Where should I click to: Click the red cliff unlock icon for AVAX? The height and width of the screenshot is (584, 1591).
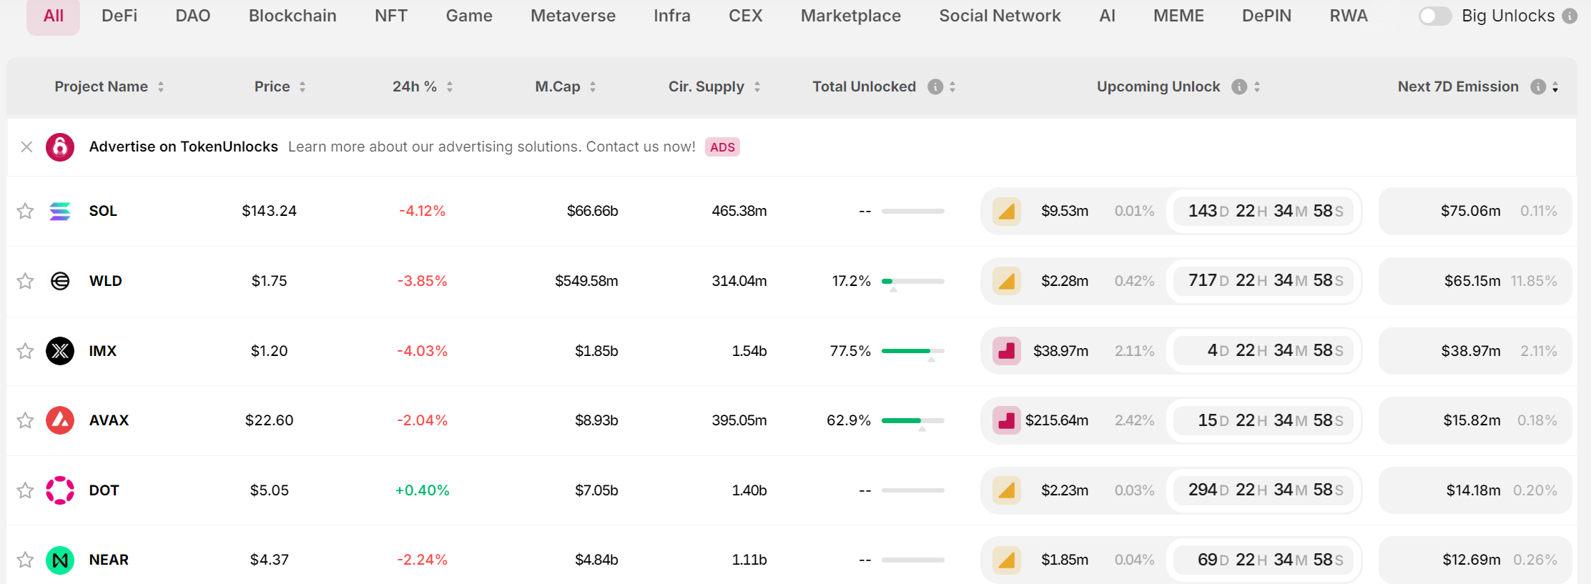(1007, 420)
